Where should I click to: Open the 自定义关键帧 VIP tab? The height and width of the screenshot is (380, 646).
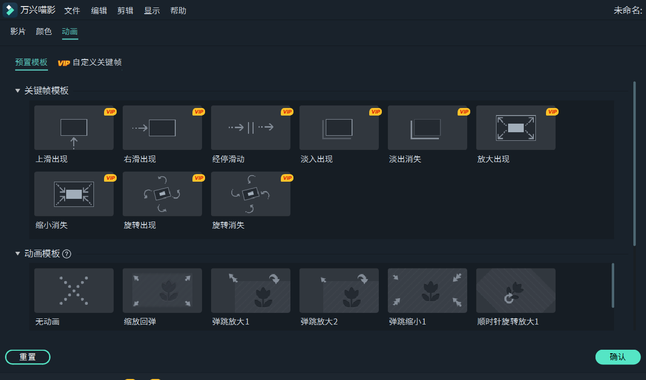point(89,63)
